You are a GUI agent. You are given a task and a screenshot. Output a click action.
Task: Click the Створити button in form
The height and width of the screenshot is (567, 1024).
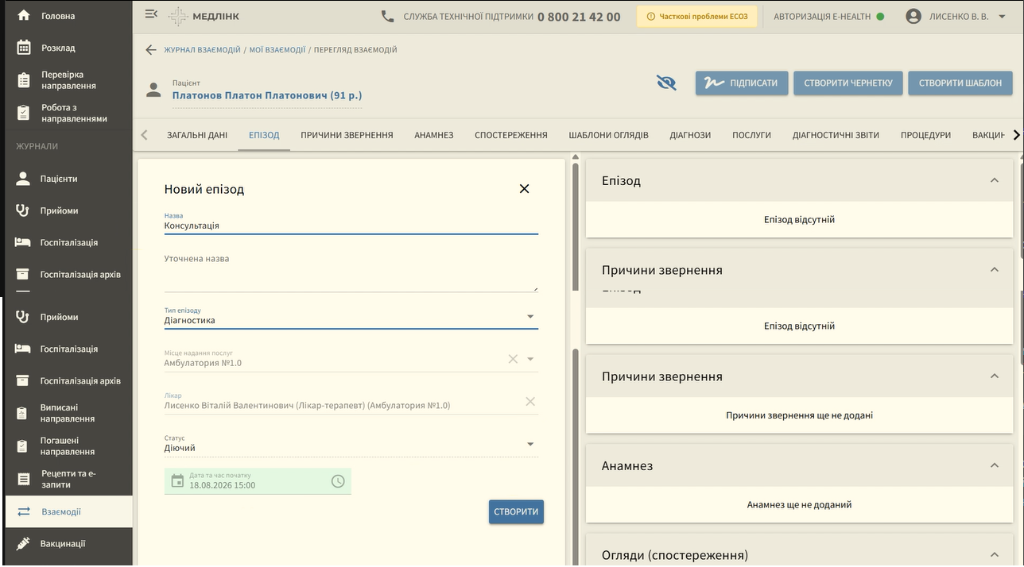coord(516,512)
